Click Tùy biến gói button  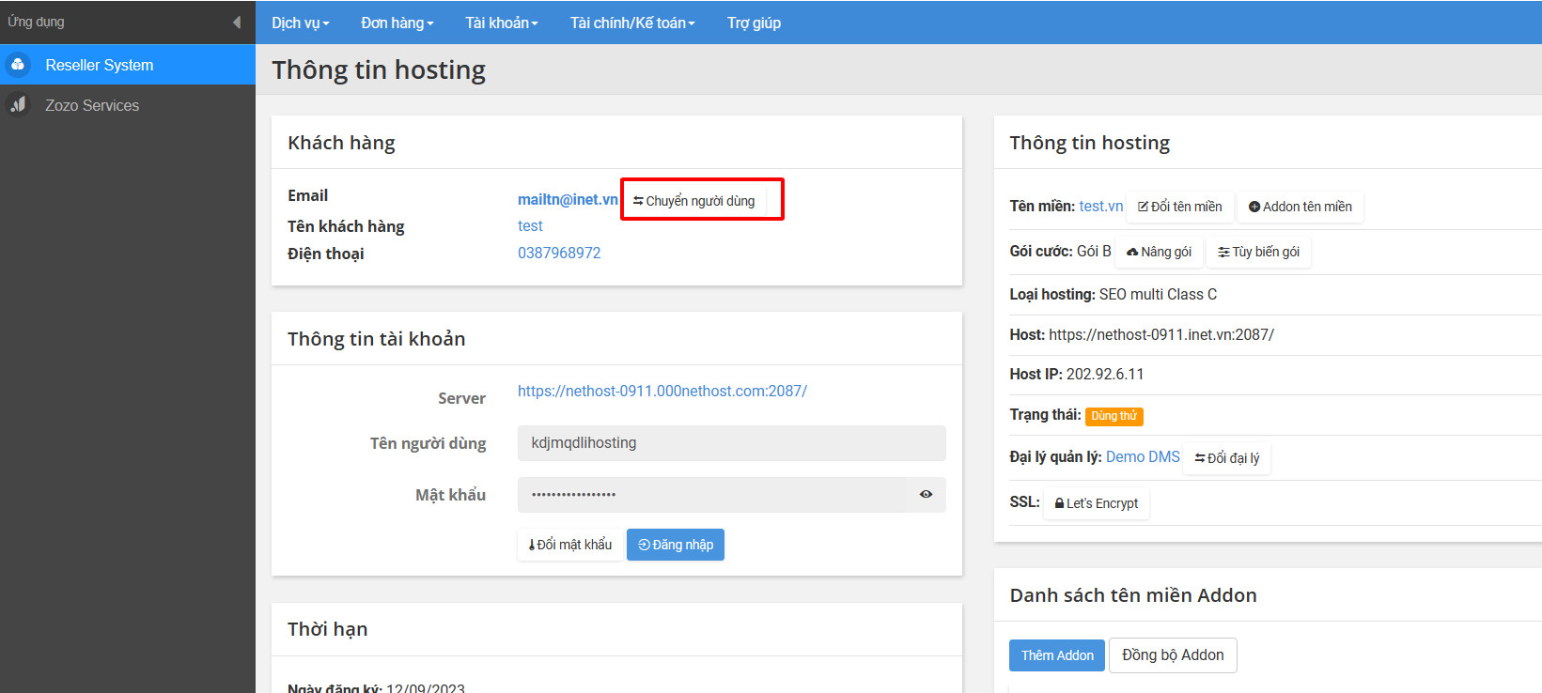[x=1259, y=252]
